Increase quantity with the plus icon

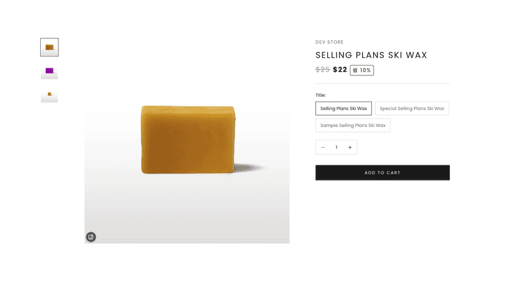(x=350, y=148)
